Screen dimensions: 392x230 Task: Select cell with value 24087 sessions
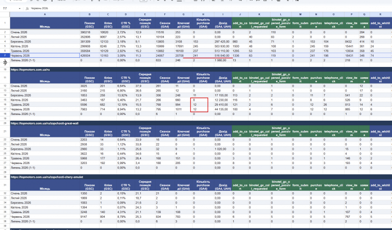pyautogui.click(x=165, y=56)
